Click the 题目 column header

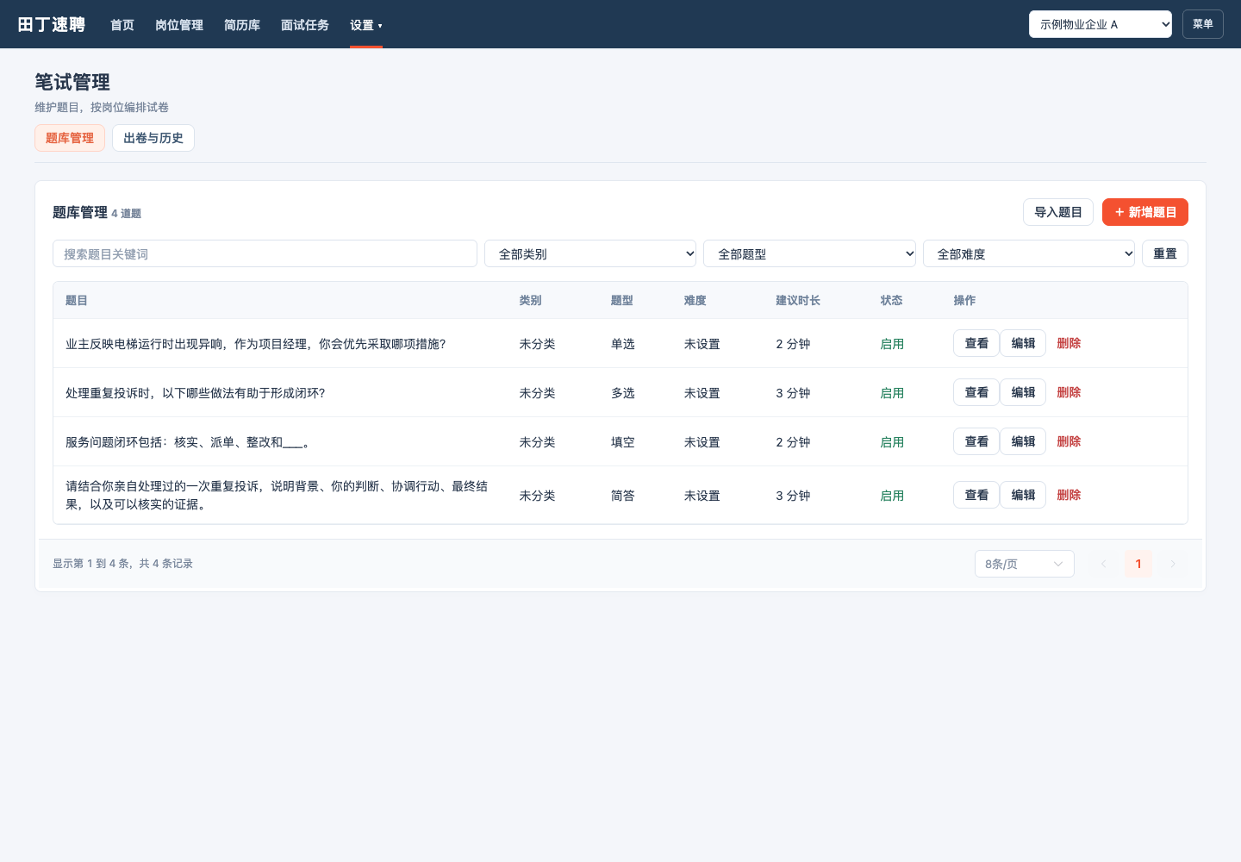click(77, 301)
